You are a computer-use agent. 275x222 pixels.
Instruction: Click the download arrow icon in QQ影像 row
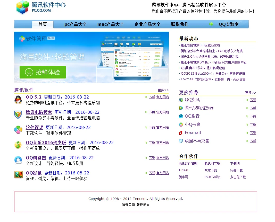click(x=146, y=173)
